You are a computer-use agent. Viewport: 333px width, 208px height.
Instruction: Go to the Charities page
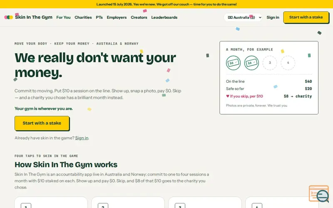click(83, 17)
